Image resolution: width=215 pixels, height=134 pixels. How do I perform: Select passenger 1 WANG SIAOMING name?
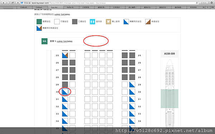point(65,41)
